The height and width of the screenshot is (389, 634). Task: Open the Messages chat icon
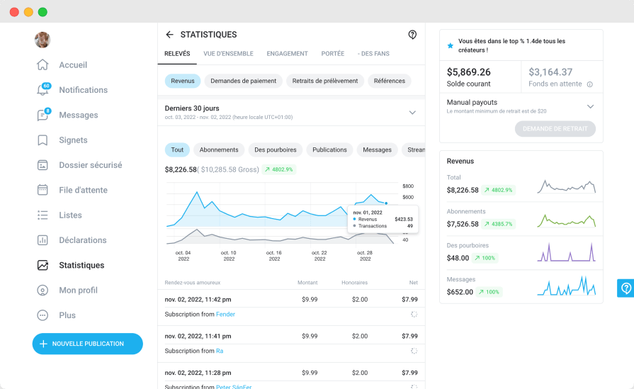coord(43,115)
